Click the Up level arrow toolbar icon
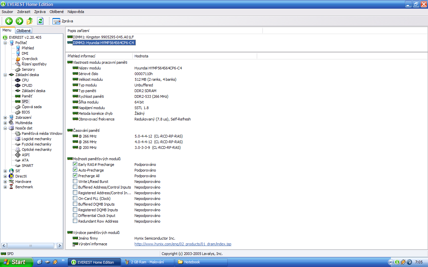Viewport: 428px width, 267px height. click(x=30, y=21)
